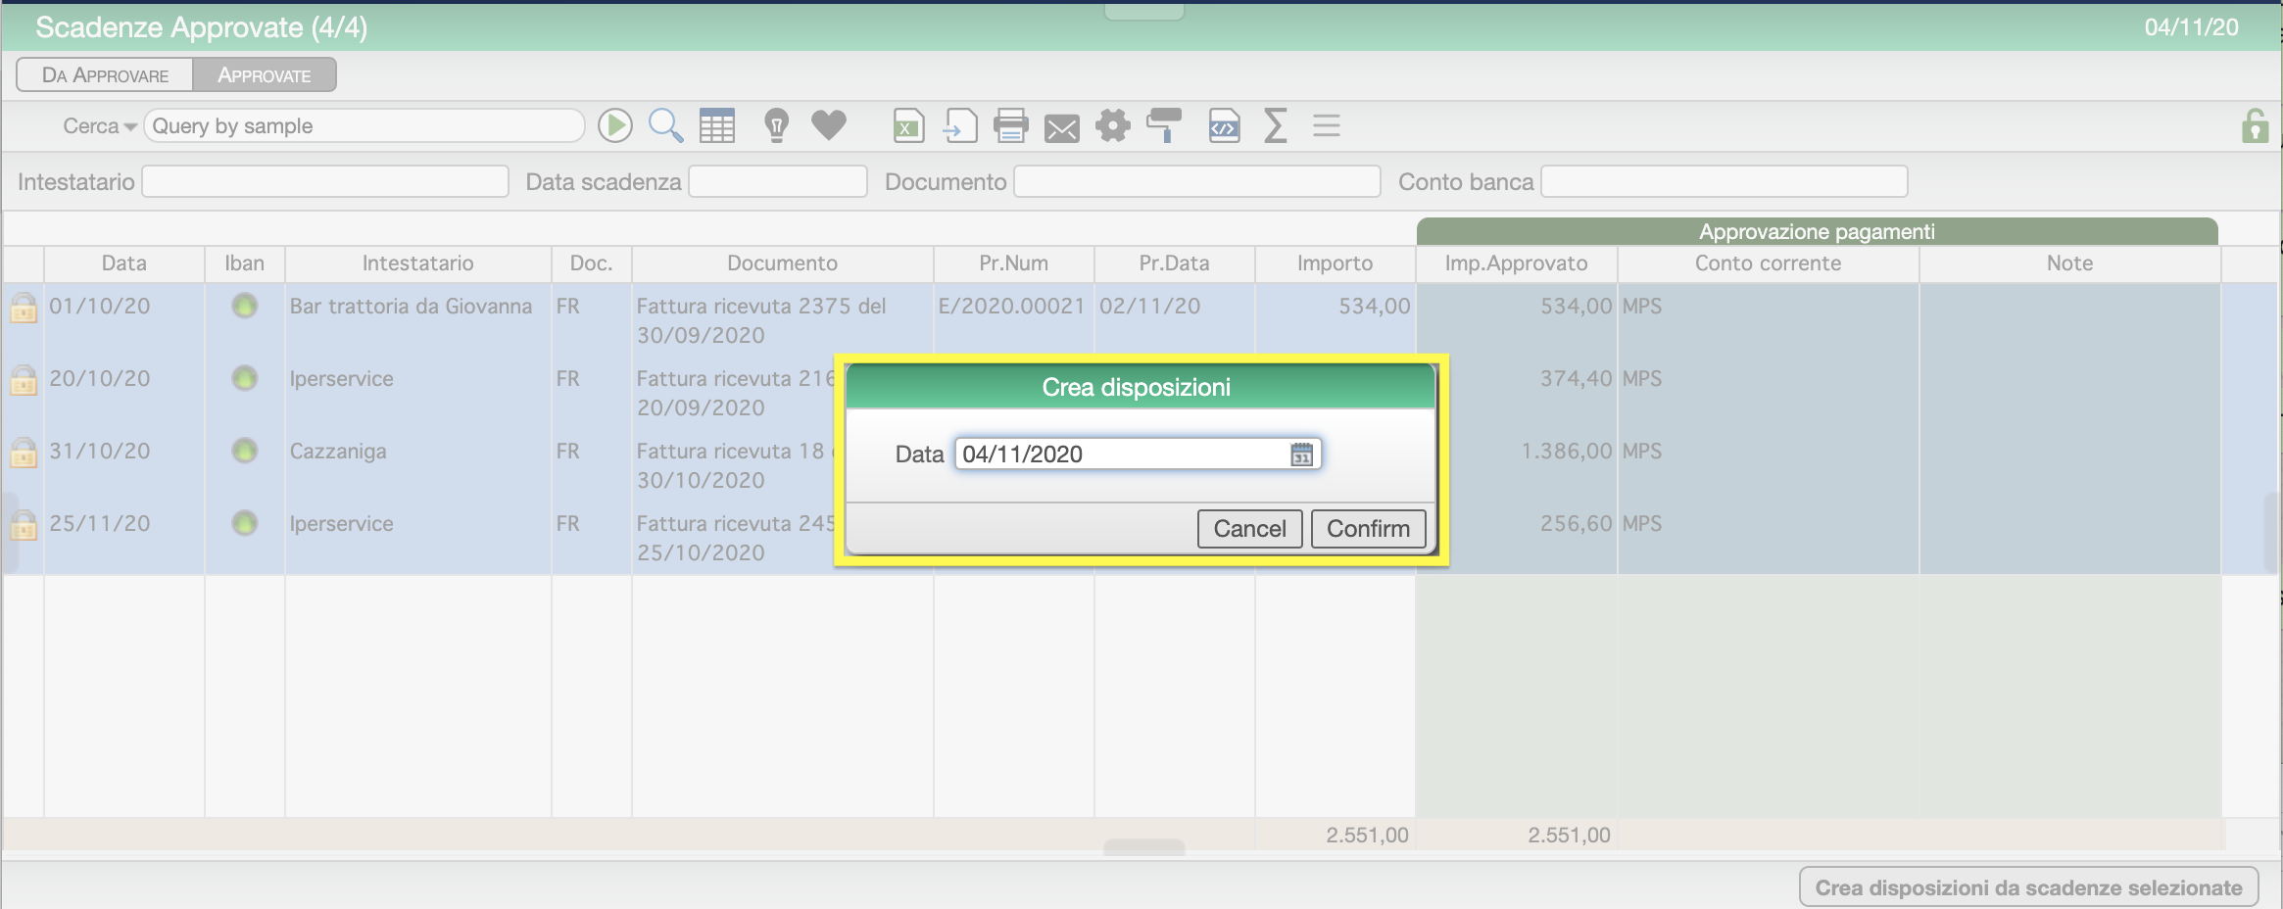Open the calendar picker in Data field
Screen dimensions: 2283x909
coord(1301,454)
